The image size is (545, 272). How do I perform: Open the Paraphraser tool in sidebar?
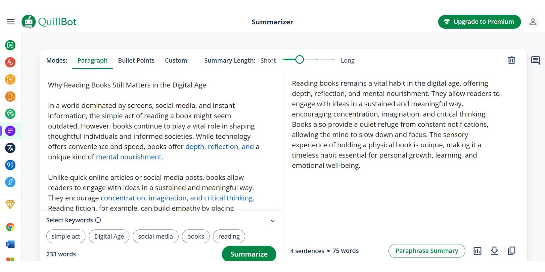10,45
